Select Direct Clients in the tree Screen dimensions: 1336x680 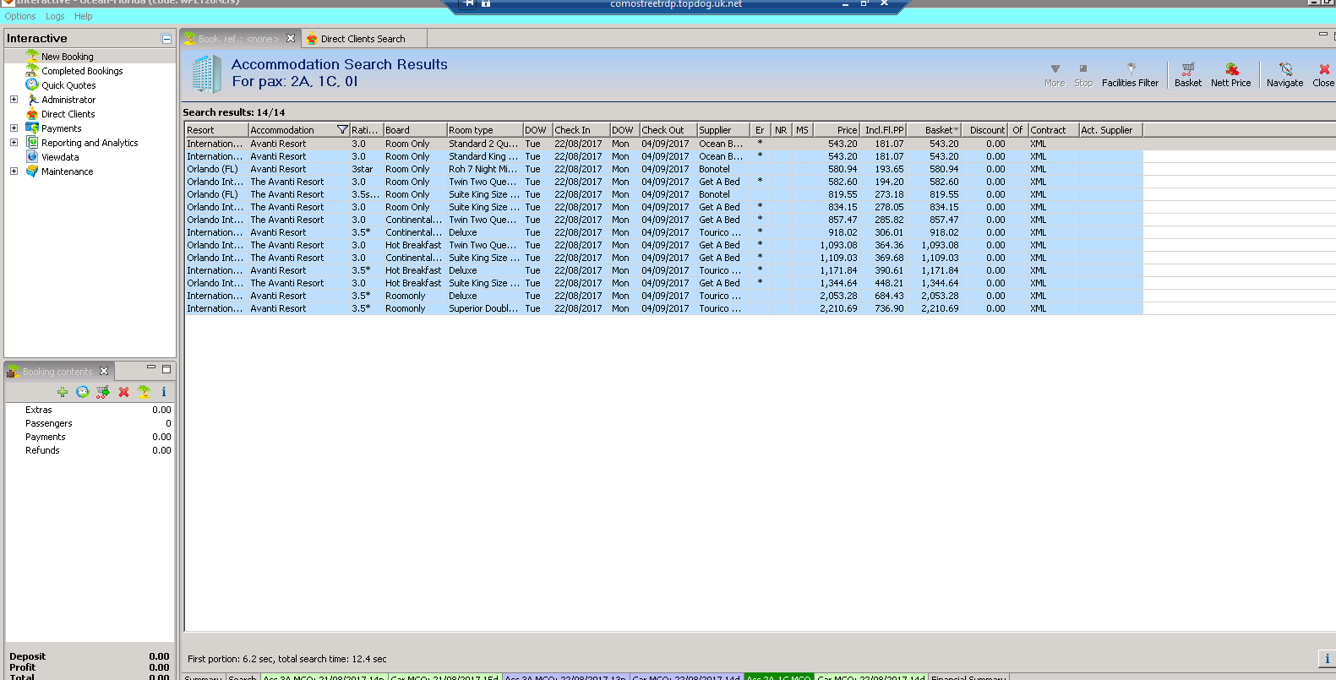point(68,114)
